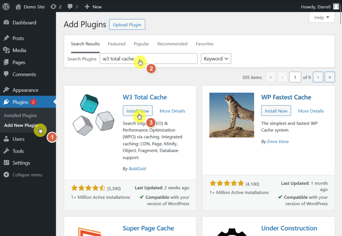This screenshot has height=236, width=342.
Task: Click the Demo Site home icon
Action: point(18,7)
